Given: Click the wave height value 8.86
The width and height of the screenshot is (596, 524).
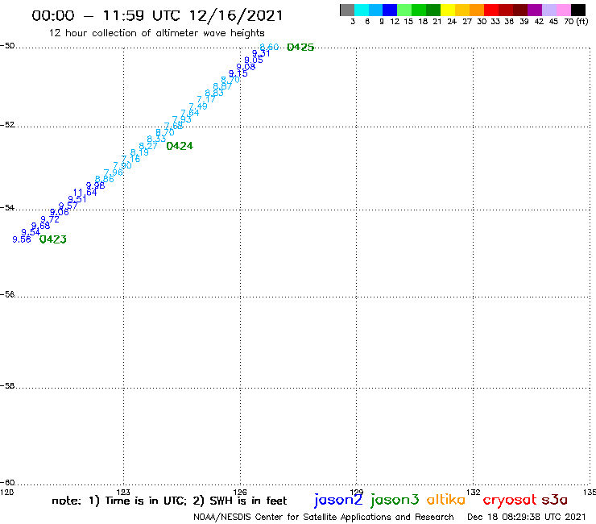Looking at the screenshot, I should (104, 179).
